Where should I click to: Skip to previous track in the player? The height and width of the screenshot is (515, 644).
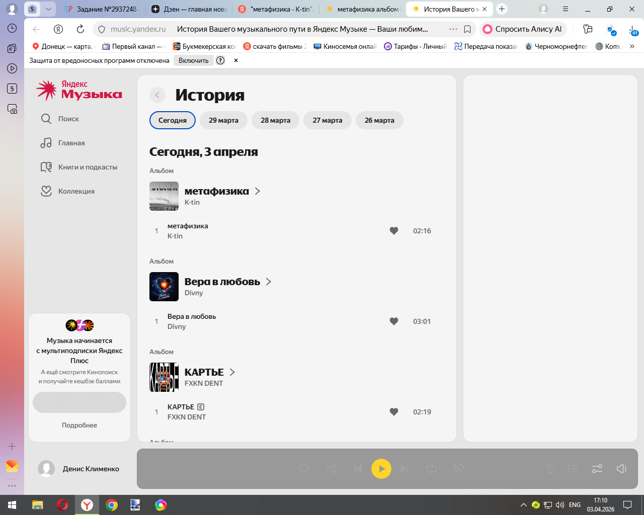(x=358, y=469)
